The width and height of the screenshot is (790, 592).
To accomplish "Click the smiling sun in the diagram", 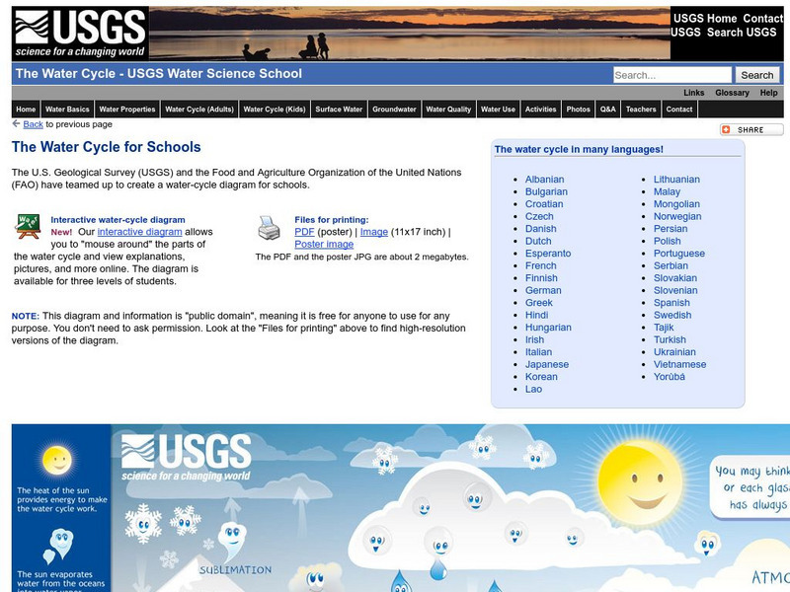I will tap(641, 481).
